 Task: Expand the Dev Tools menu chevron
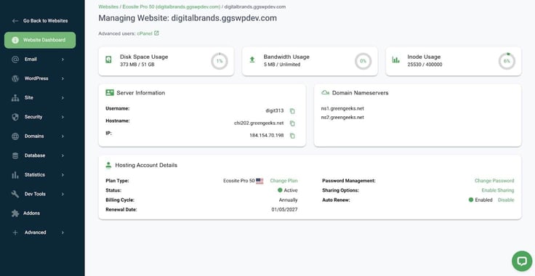tap(63, 194)
